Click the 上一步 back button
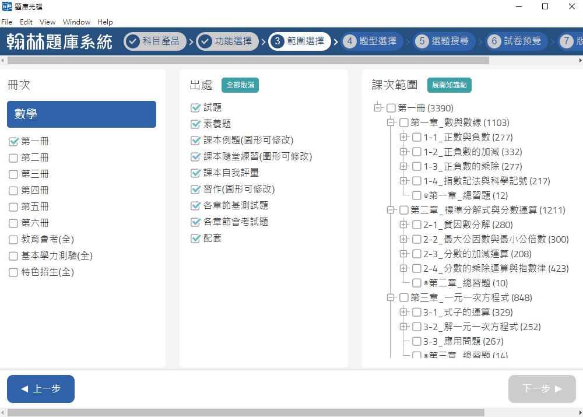The image size is (583, 417). [x=41, y=389]
